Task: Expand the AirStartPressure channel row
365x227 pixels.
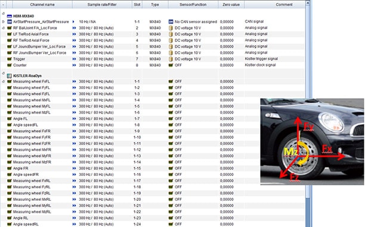Action: [3, 22]
